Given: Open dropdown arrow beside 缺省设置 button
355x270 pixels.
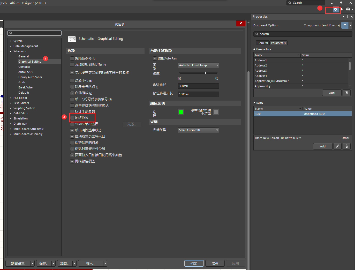Looking at the screenshot, I should (x=33, y=264).
